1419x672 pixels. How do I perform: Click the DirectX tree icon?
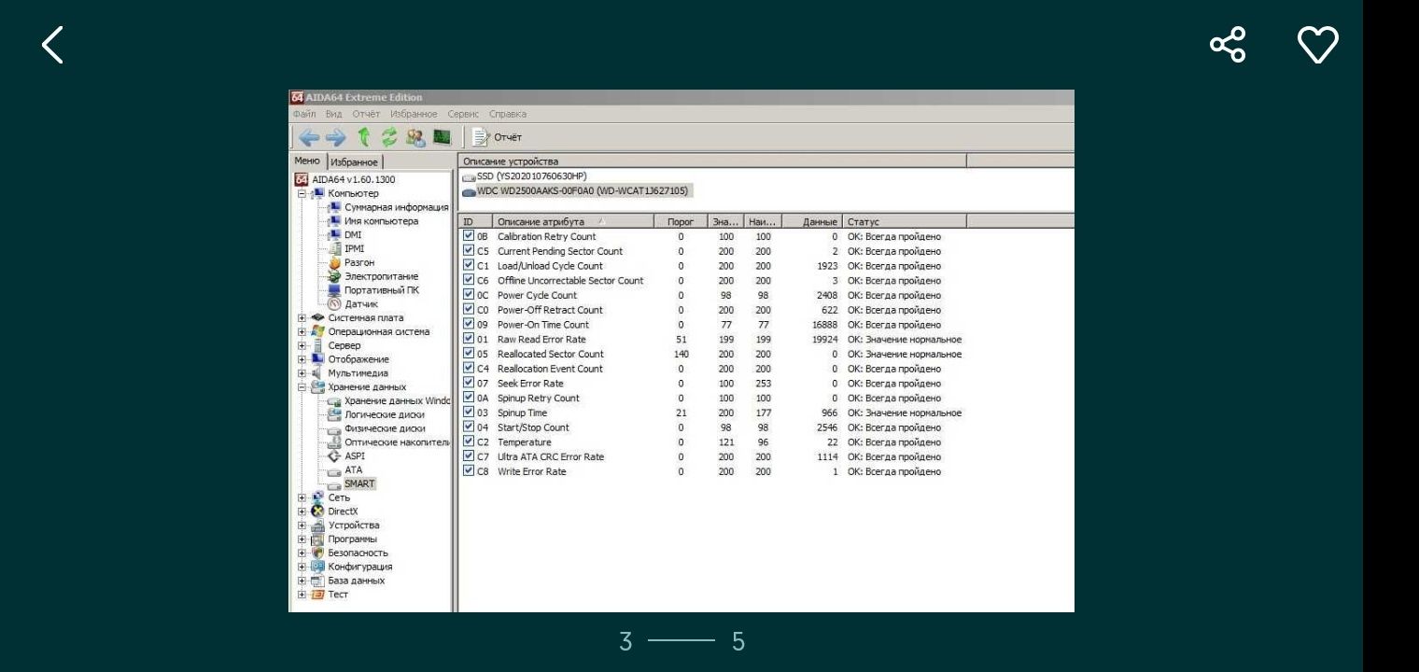click(x=317, y=511)
